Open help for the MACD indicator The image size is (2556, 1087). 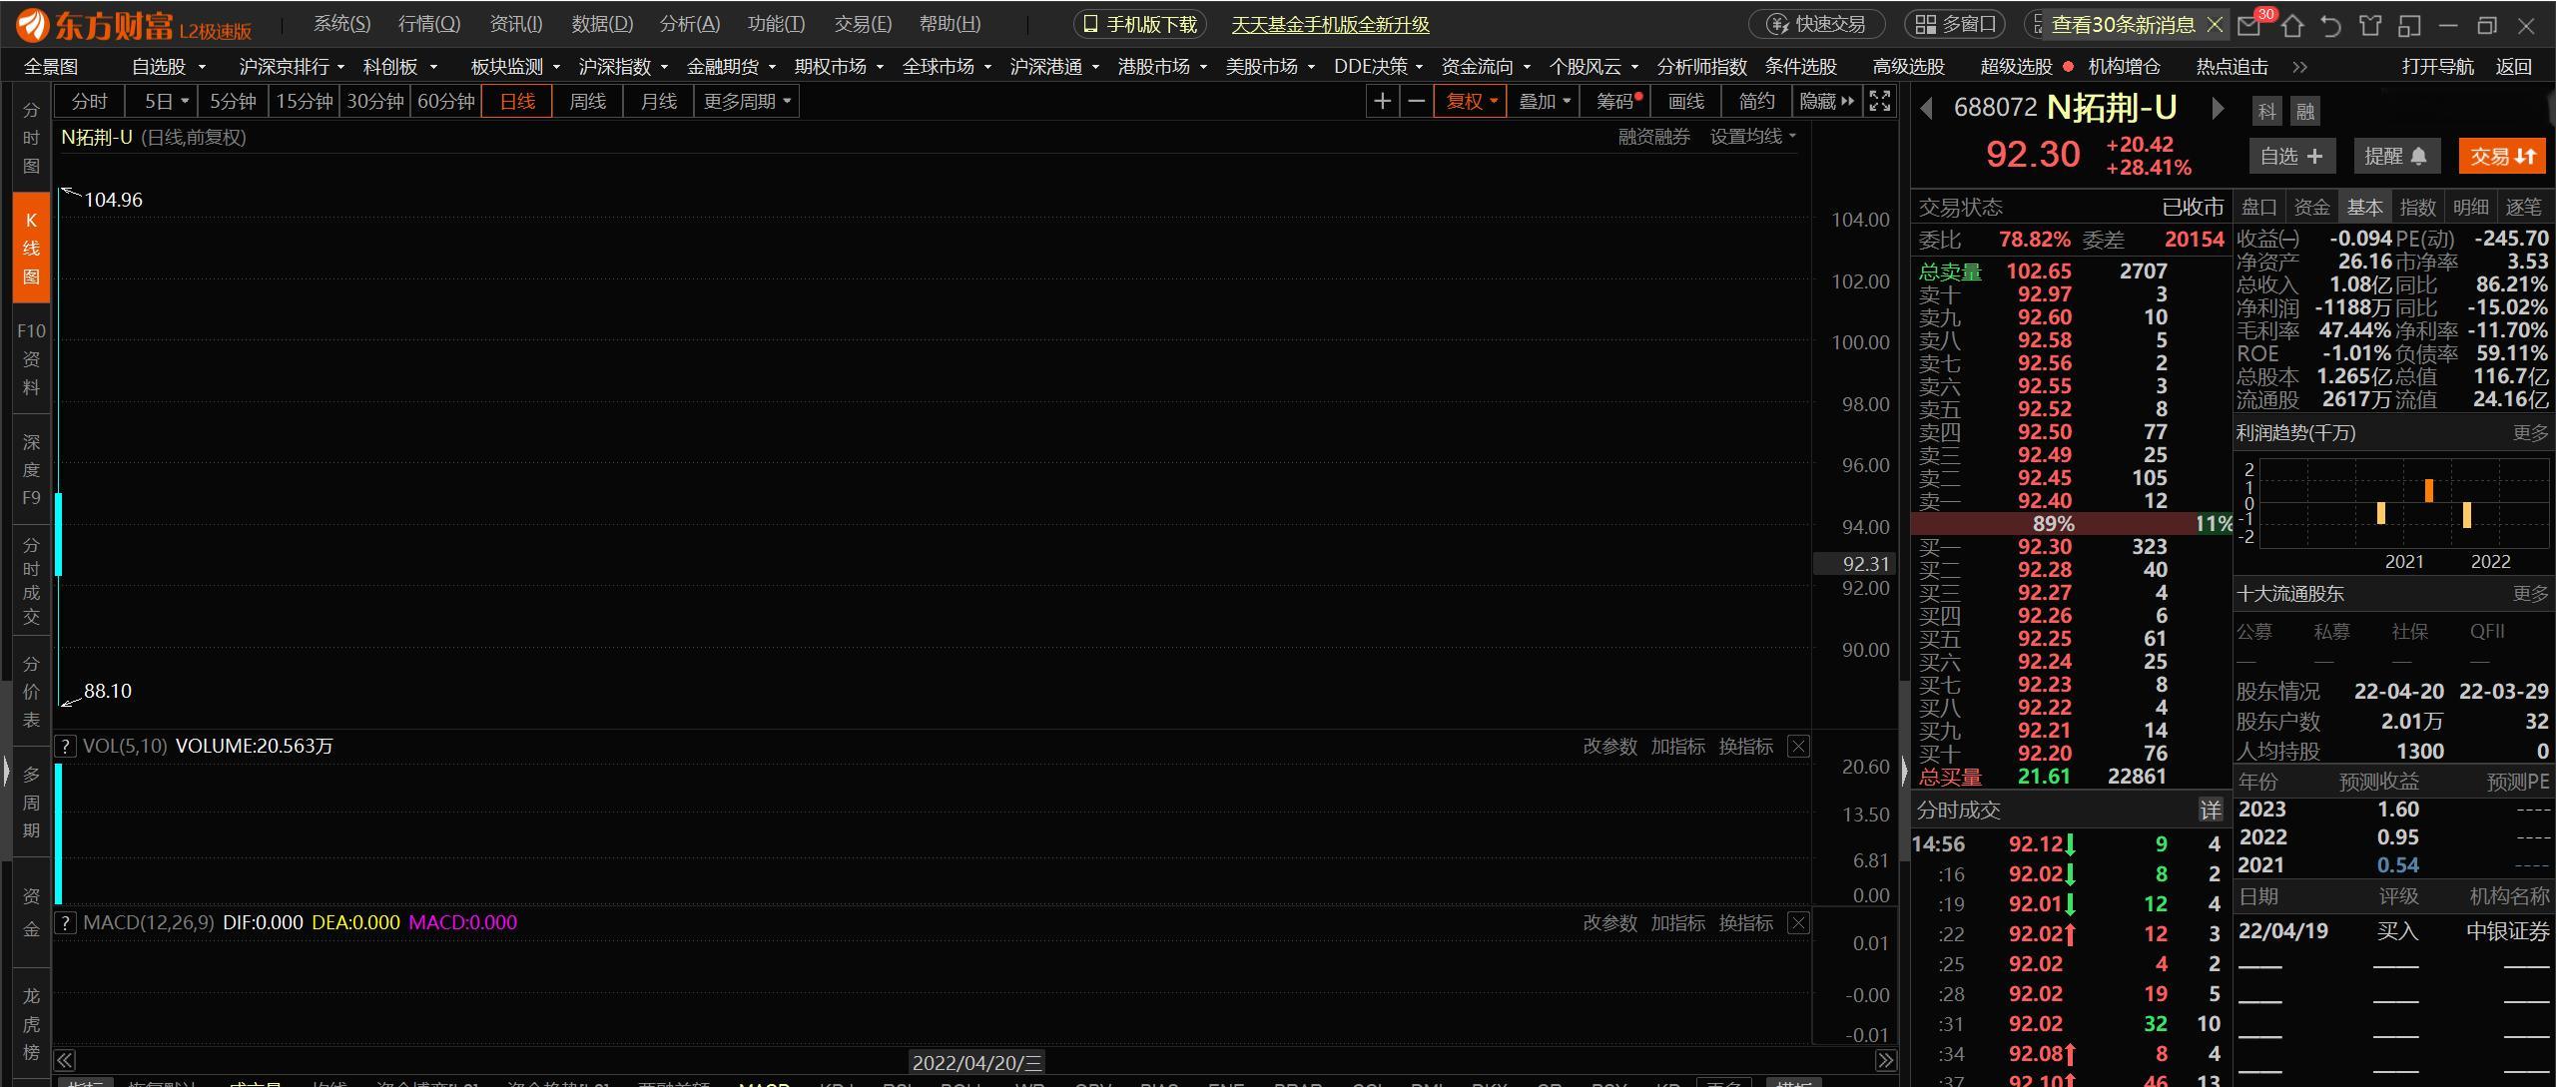coord(65,922)
